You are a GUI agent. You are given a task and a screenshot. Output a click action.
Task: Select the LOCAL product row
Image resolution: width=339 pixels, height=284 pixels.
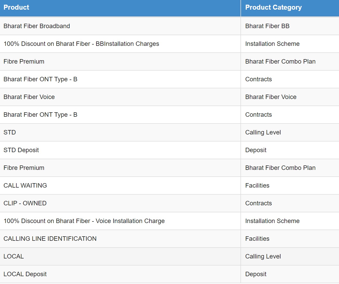click(x=169, y=256)
